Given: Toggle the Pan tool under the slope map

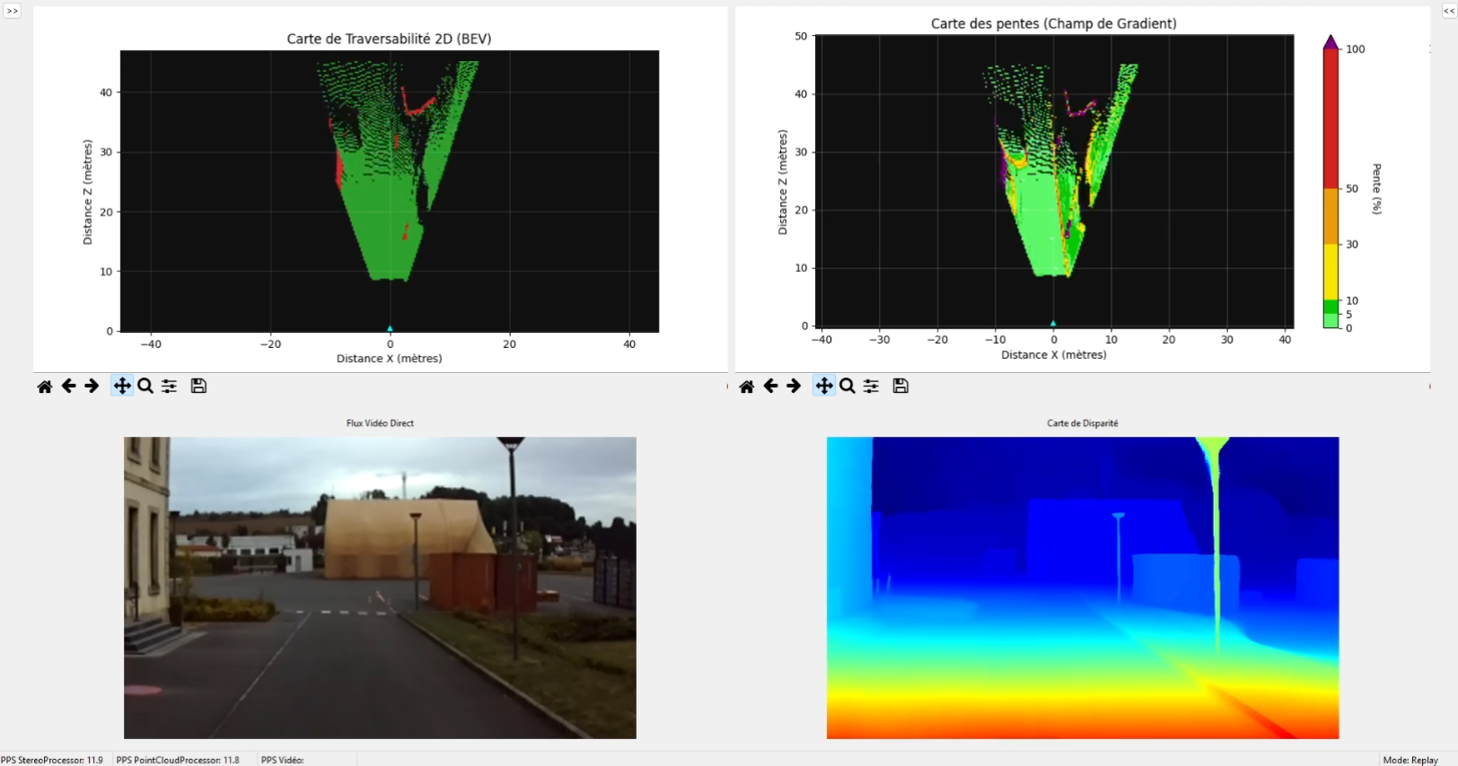Looking at the screenshot, I should pos(824,387).
